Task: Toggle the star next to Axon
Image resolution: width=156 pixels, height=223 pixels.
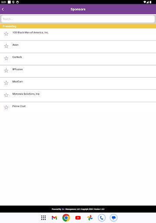Action: (x=6, y=46)
